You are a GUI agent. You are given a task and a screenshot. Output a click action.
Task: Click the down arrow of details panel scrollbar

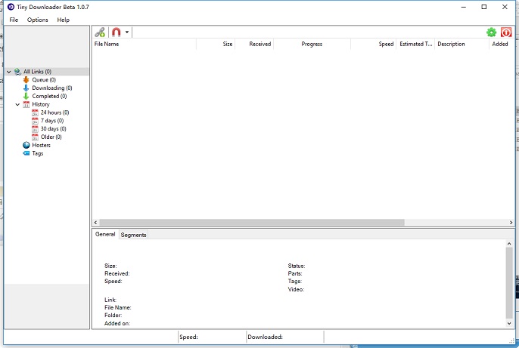tap(509, 323)
